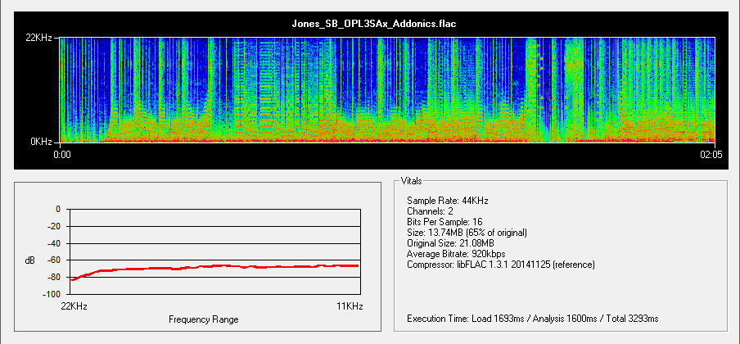Viewport: 740px width, 344px height.
Task: Click the Execution Time status text
Action: [532, 318]
